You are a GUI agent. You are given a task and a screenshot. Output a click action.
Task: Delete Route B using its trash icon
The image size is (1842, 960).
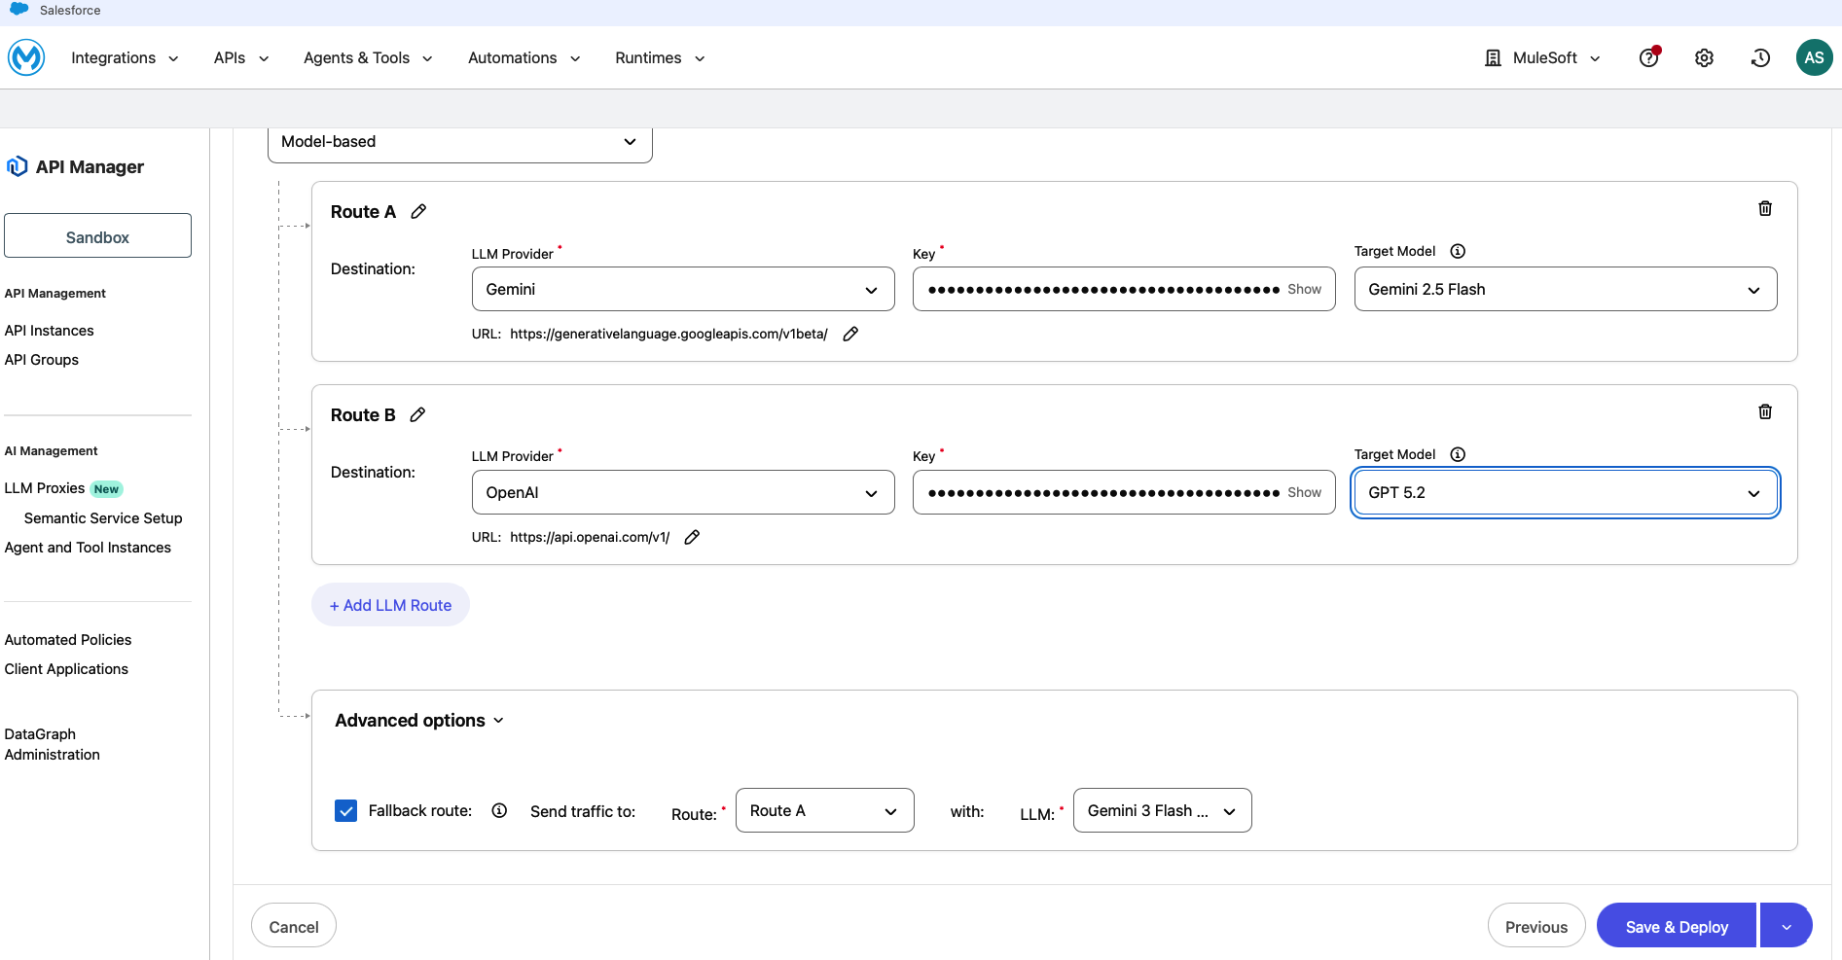(1764, 412)
